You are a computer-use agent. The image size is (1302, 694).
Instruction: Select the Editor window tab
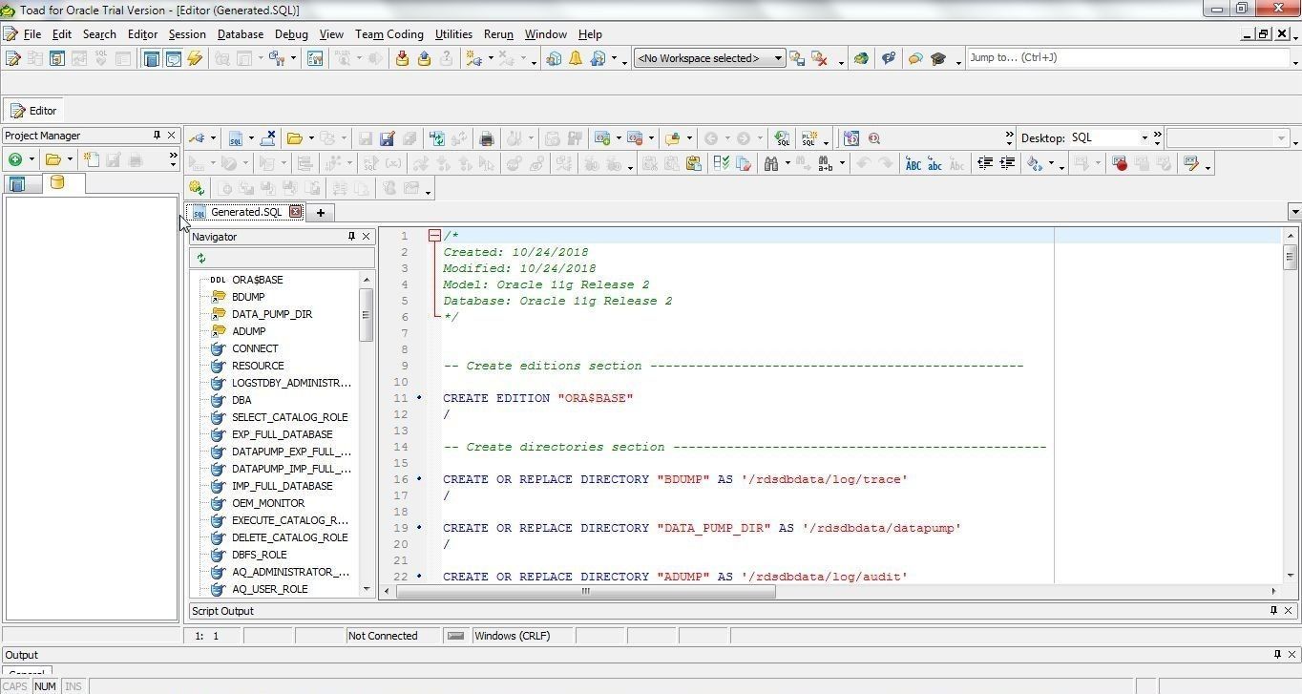(x=34, y=111)
